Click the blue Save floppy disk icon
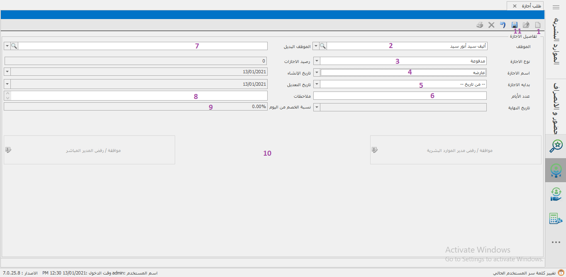This screenshot has width=566, height=277. tap(515, 25)
